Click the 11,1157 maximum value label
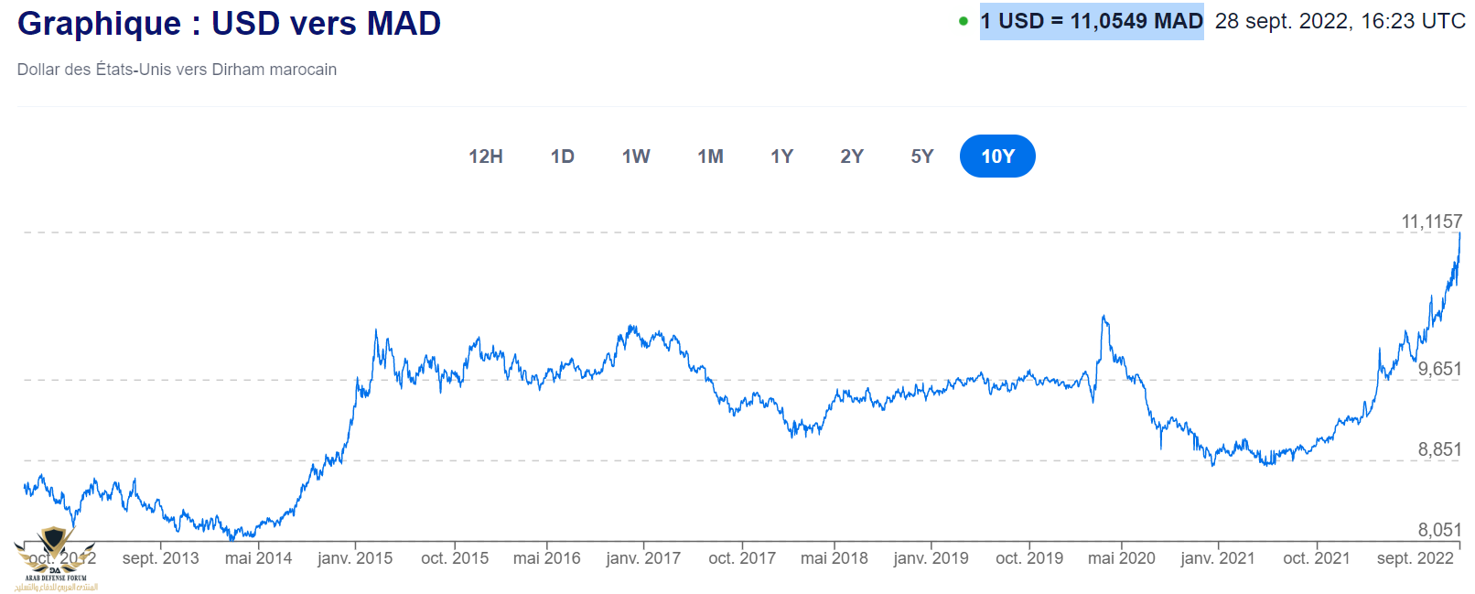 (1431, 221)
